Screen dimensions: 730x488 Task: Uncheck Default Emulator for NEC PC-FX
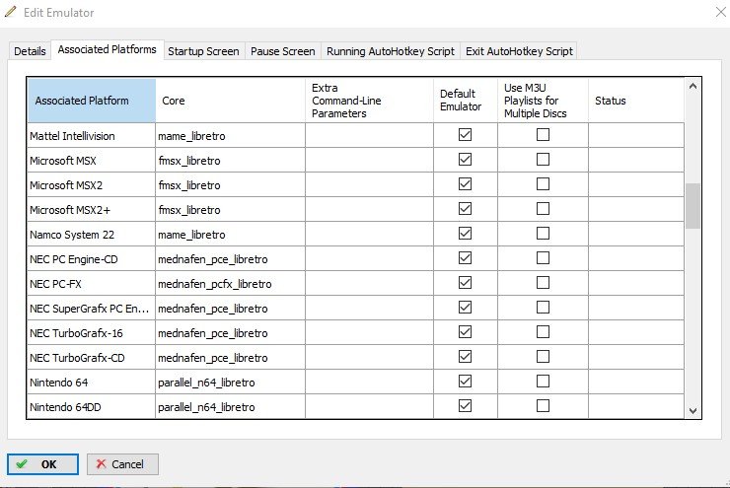465,283
